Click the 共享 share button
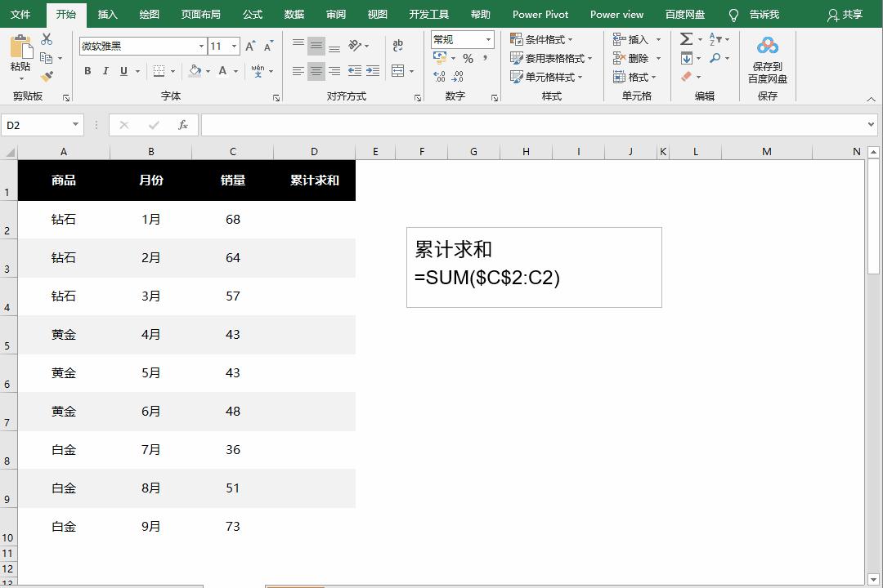883x588 pixels. click(845, 15)
